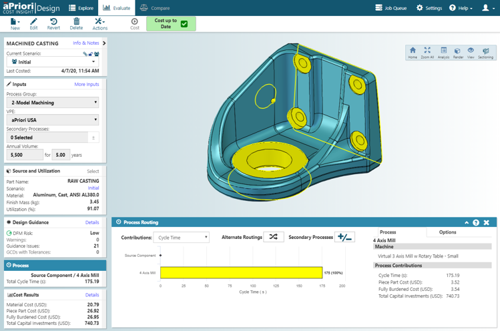This screenshot has width=500, height=331.
Task: Switch to the Compare tab
Action: tap(154, 8)
